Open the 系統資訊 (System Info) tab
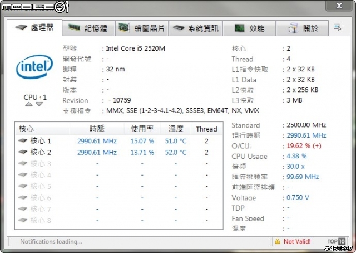This screenshot has height=253, width=356. tap(195, 28)
